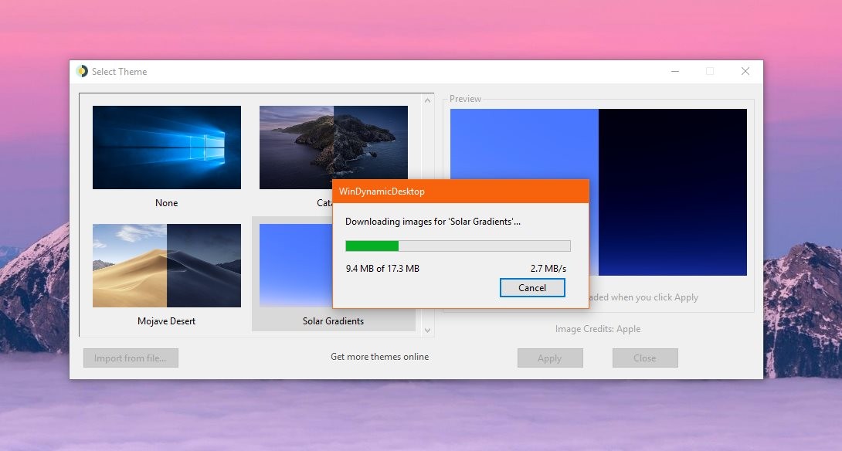The width and height of the screenshot is (842, 451).
Task: Click the WinDynamicDesktop dialog orange title bar
Action: click(x=460, y=192)
